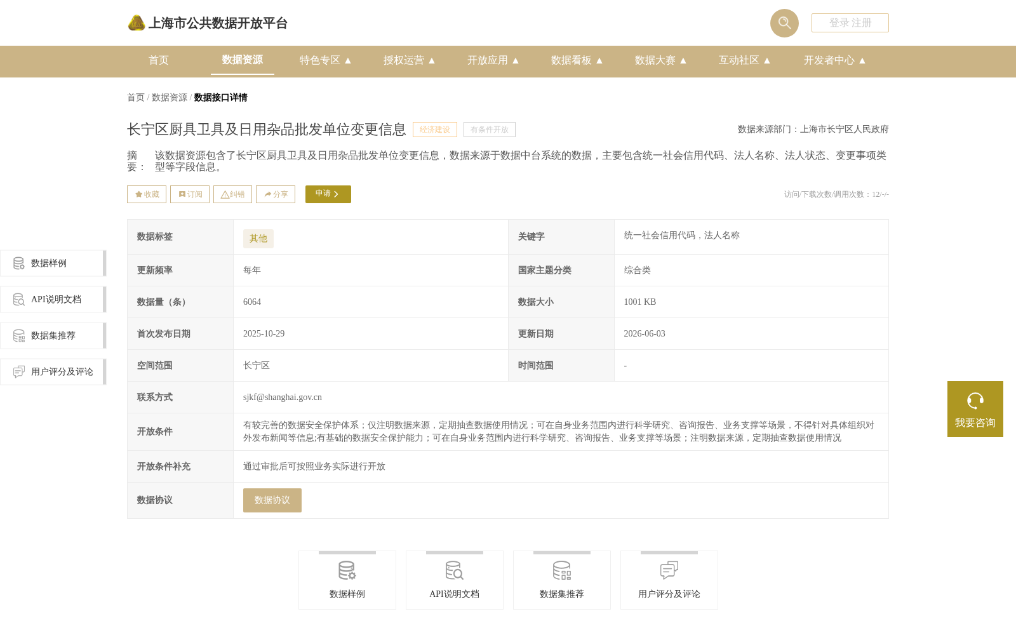
Task: Expand the 开发者中心 dropdown menu
Action: pyautogui.click(x=835, y=60)
